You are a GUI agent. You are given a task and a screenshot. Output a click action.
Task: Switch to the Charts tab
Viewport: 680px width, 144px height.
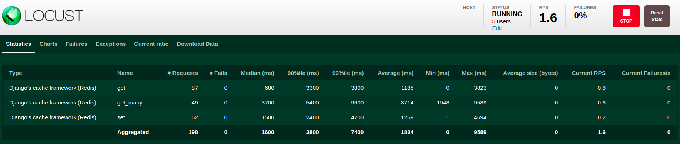click(48, 44)
